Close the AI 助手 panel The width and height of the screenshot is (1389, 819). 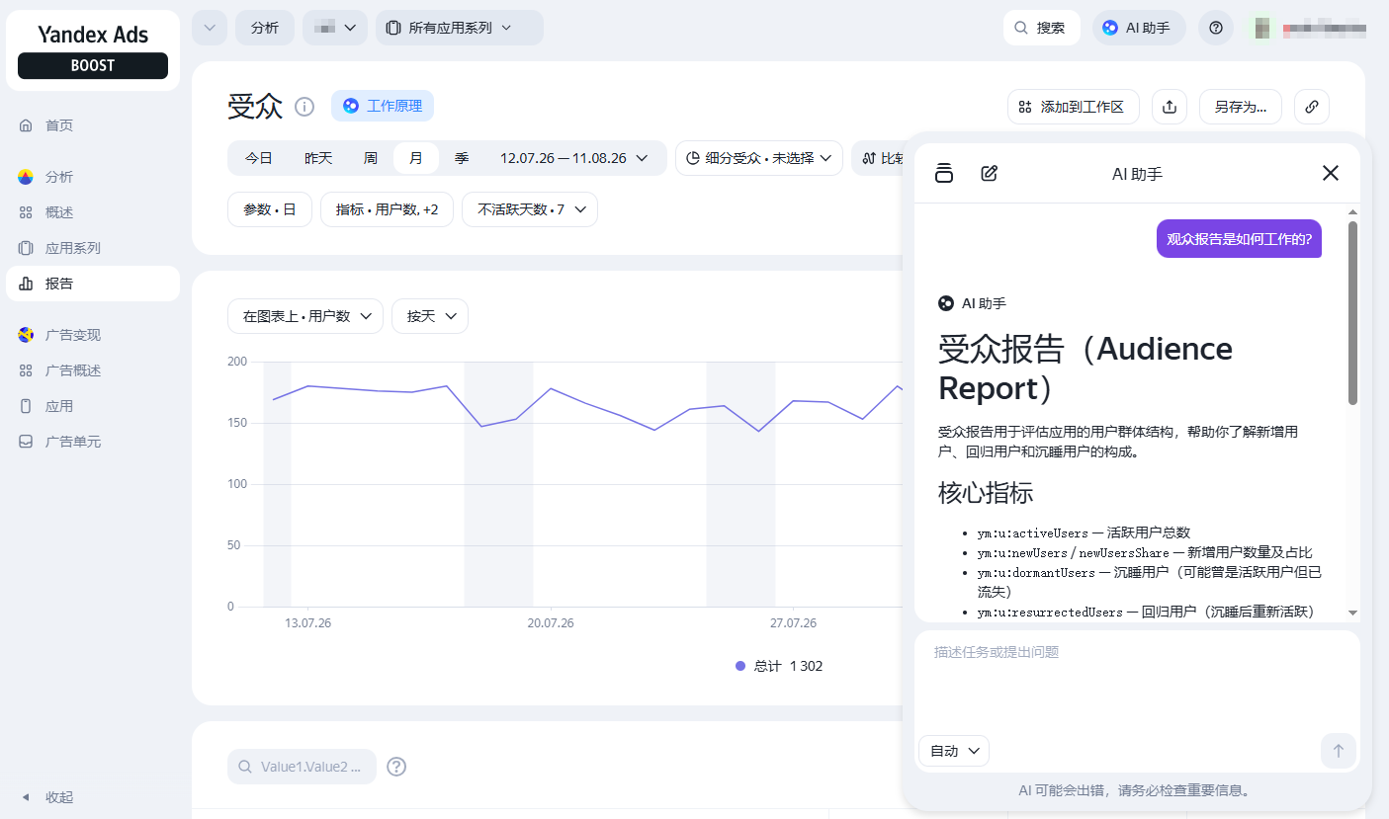coord(1331,173)
